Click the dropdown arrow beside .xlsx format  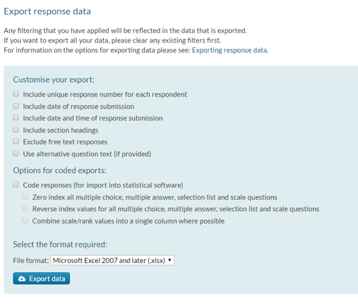pos(169,260)
